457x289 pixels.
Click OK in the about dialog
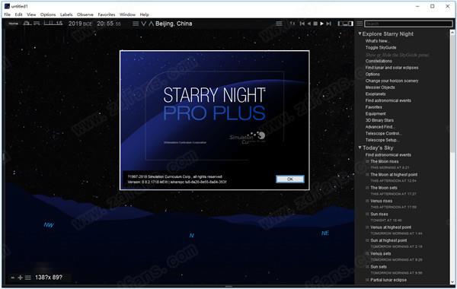click(x=290, y=179)
